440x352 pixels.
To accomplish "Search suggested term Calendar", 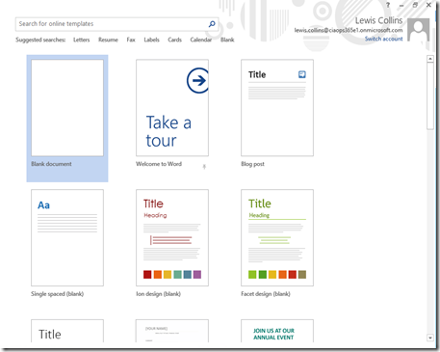I will tap(201, 40).
